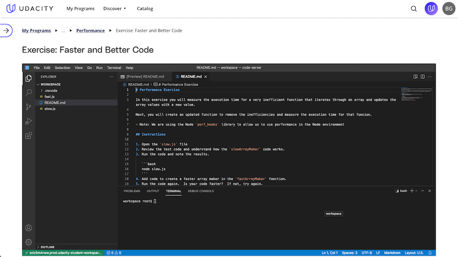458x257 pixels.
Task: Click the README.md editor breadcrumb
Action: [136, 84]
